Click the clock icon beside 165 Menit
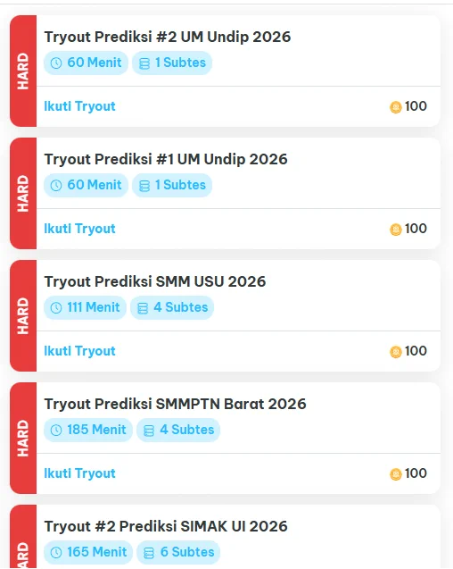The image size is (453, 569). (56, 552)
